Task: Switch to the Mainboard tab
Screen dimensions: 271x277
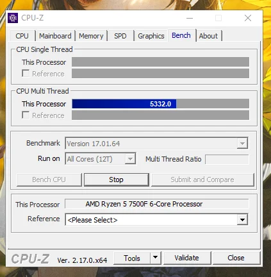Action: pyautogui.click(x=55, y=36)
